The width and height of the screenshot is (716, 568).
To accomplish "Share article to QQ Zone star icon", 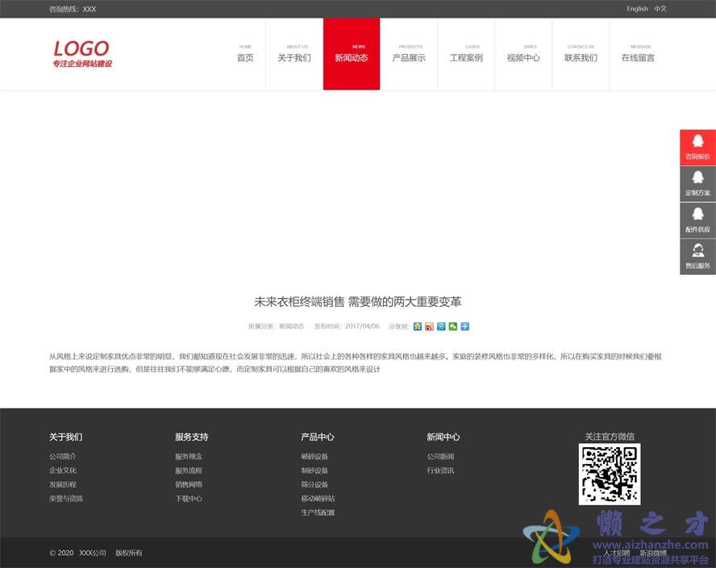I will pyautogui.click(x=417, y=326).
